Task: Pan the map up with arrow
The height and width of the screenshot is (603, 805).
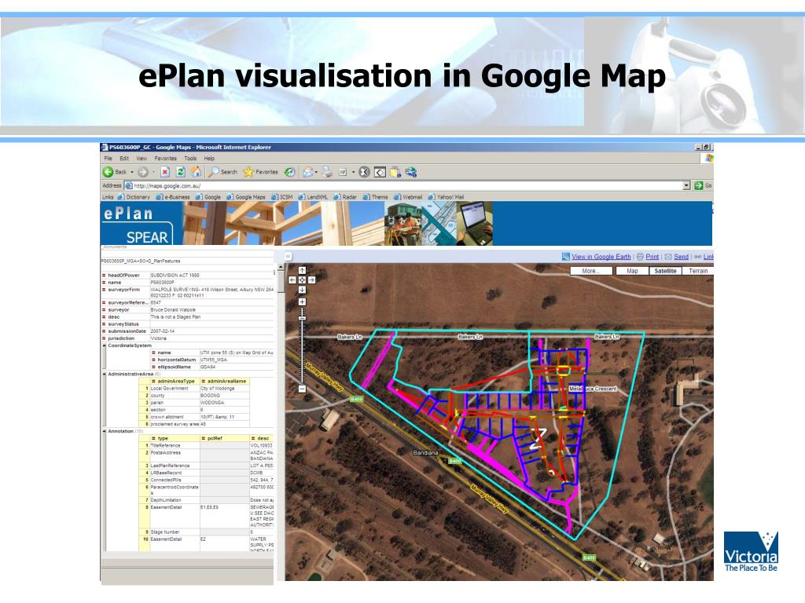Action: 302,270
